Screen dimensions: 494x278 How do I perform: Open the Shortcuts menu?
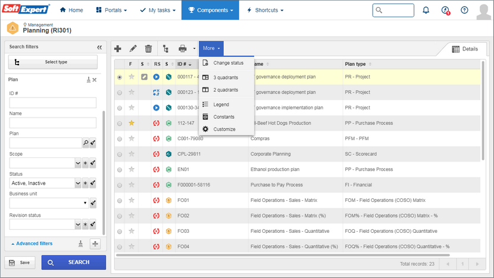265,10
